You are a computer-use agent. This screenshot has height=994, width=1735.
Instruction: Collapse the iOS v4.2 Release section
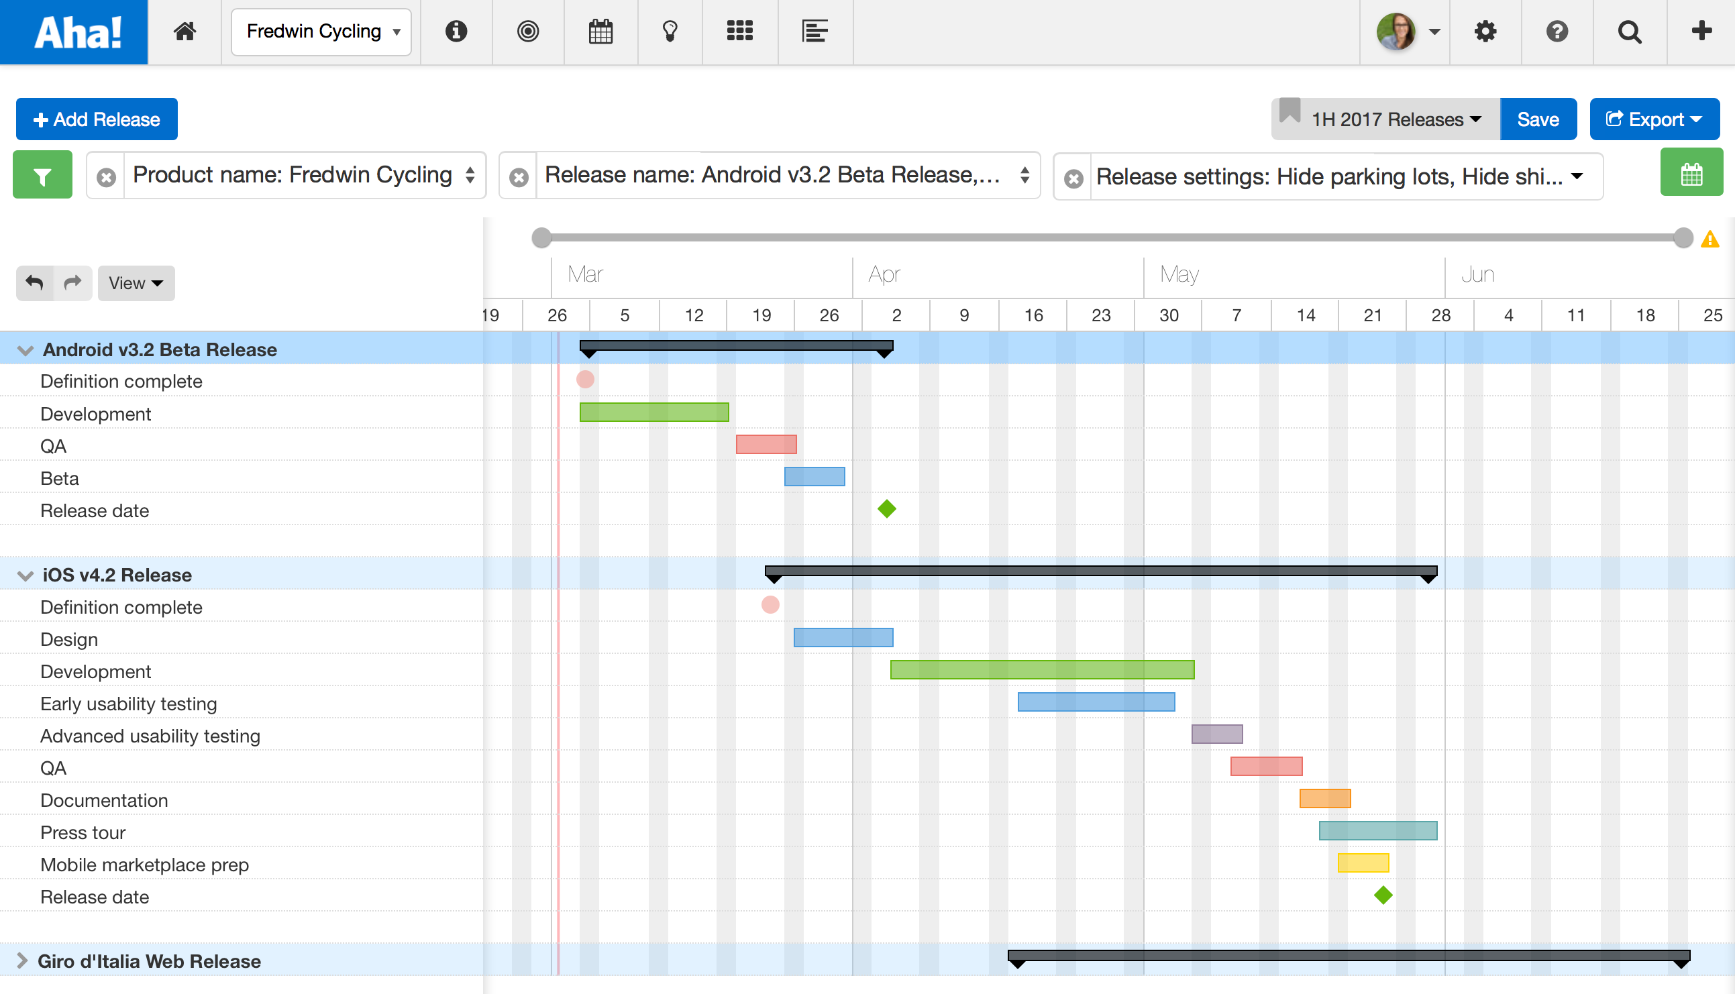click(x=25, y=575)
